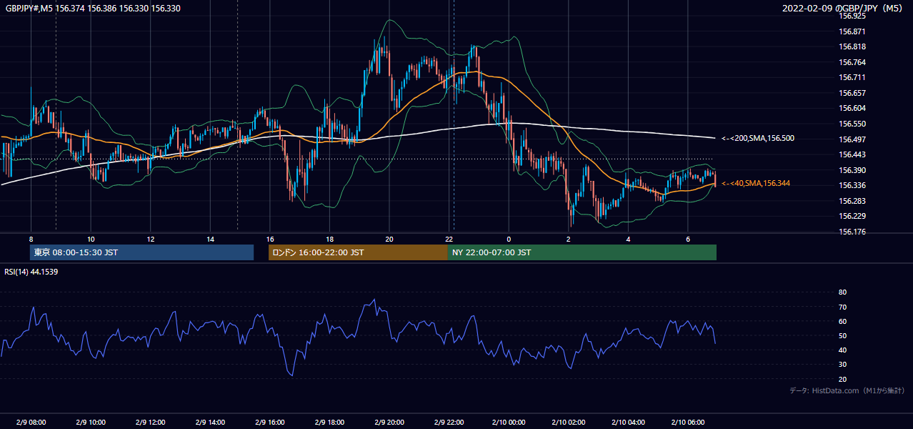Click the London 16:00-22:00 JST session bar
This screenshot has height=429, width=913.
358,252
